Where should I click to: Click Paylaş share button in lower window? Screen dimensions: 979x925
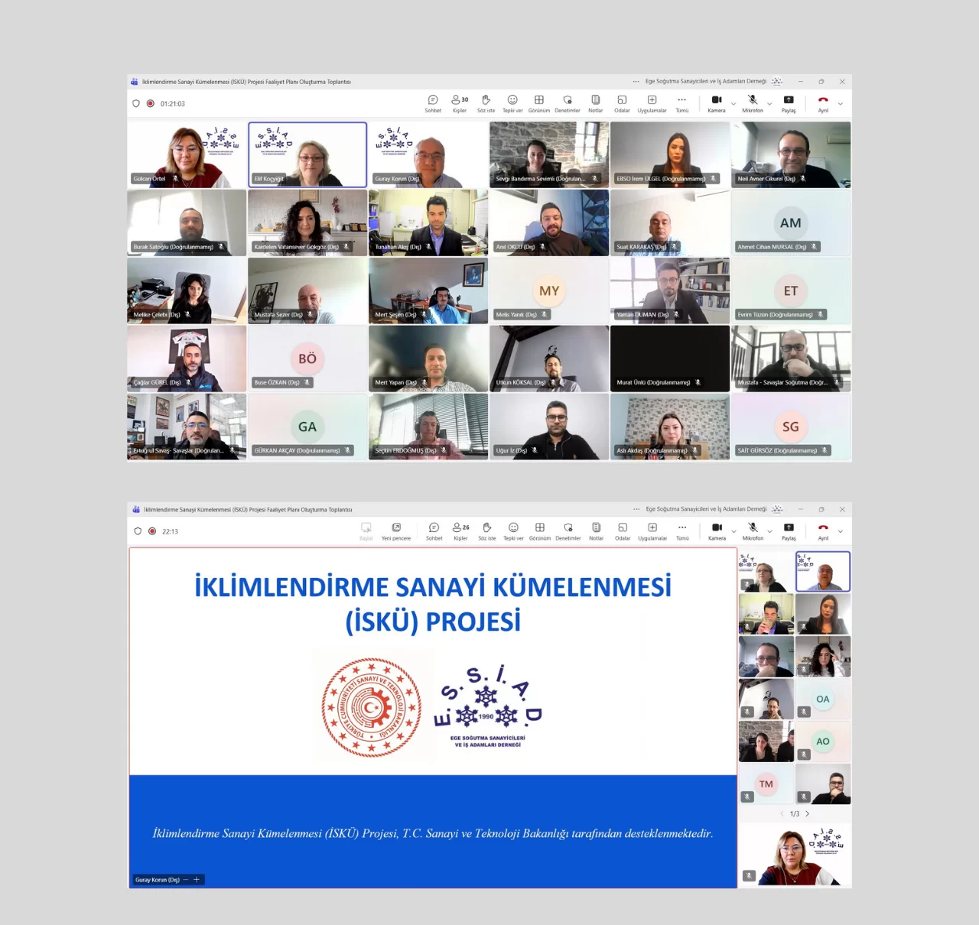coord(789,531)
